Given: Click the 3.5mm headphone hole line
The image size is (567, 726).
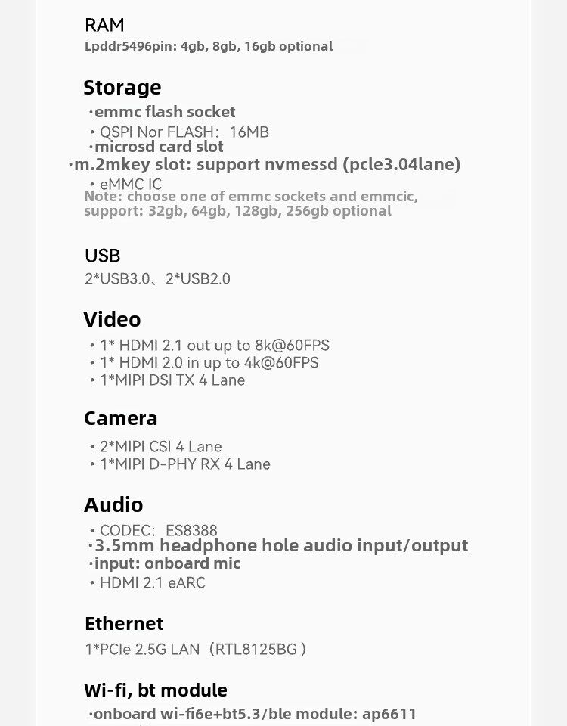Looking at the screenshot, I should click(280, 546).
